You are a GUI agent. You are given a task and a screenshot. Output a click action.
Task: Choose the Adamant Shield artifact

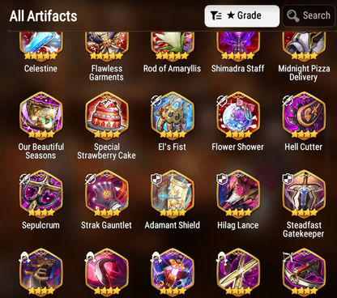(173, 194)
